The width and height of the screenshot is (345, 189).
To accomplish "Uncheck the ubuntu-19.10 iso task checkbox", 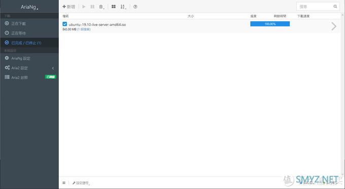I will [65, 24].
